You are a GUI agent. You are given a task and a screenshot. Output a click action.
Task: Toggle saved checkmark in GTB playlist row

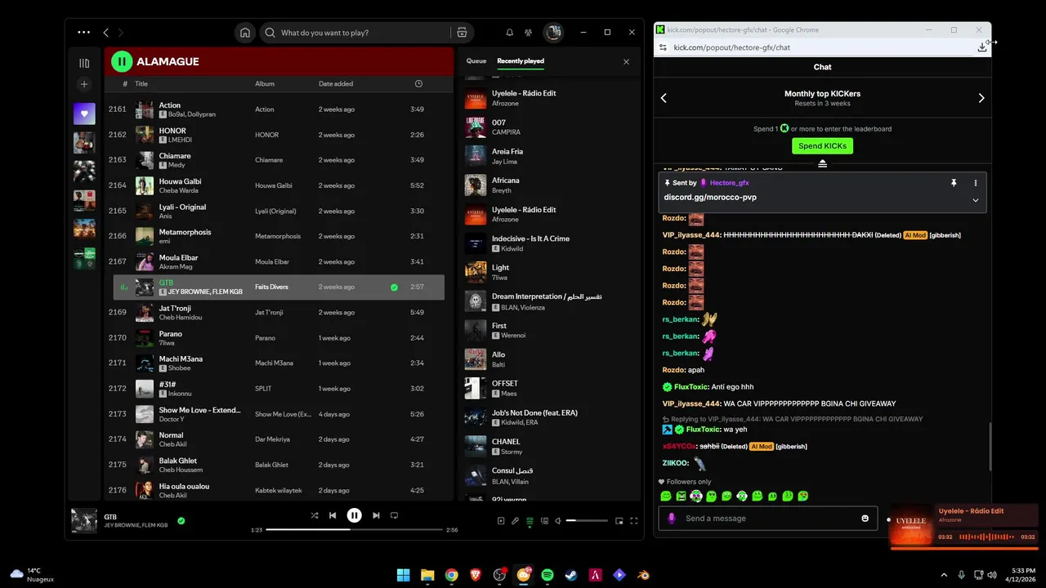tap(394, 287)
